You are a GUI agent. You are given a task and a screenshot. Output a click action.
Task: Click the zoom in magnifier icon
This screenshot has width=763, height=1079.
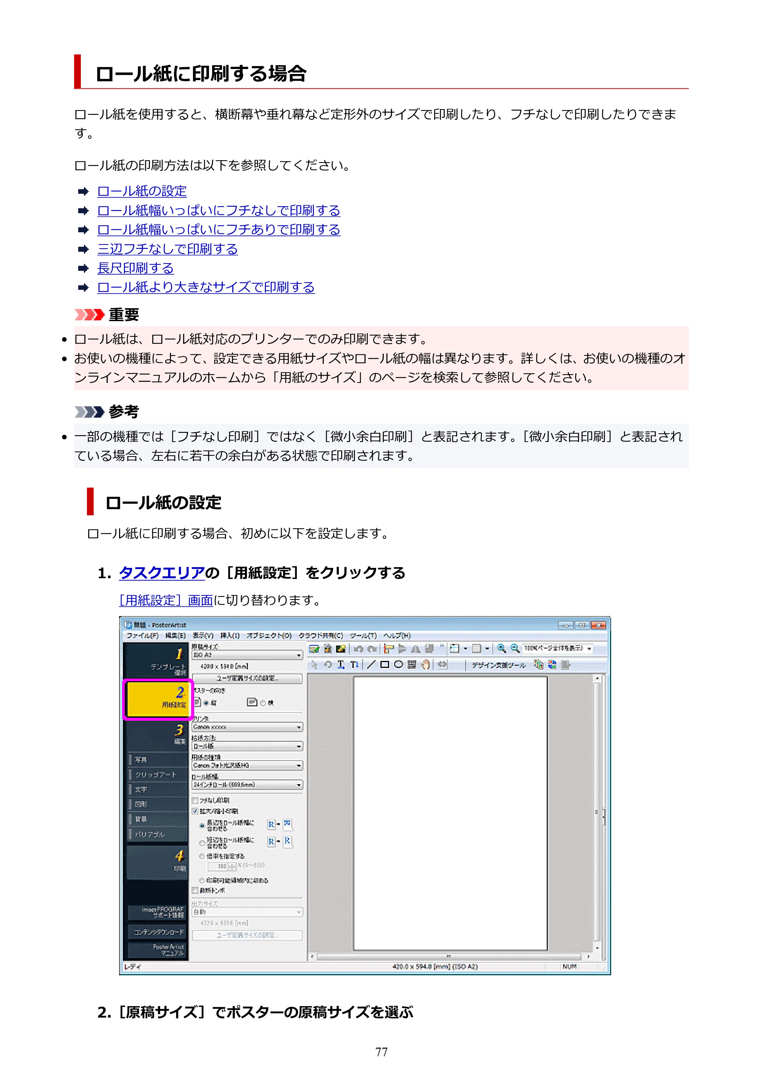click(x=502, y=648)
